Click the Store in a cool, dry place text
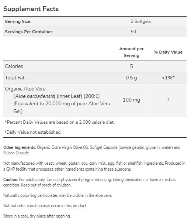The image size is (191, 219). [37, 216]
